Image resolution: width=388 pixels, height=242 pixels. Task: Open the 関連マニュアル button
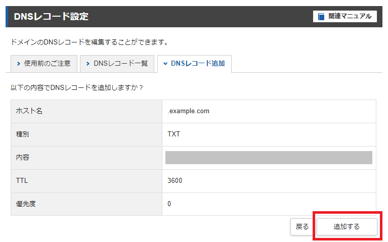(x=344, y=16)
